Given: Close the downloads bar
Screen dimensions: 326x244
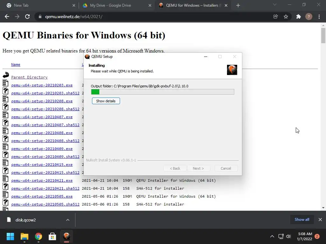Looking at the screenshot, I should click(x=320, y=220).
